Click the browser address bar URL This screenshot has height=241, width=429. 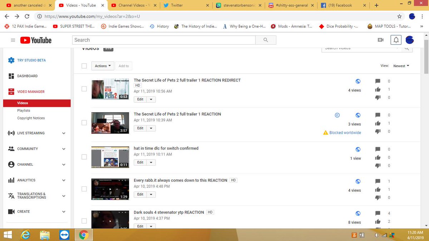(x=92, y=16)
